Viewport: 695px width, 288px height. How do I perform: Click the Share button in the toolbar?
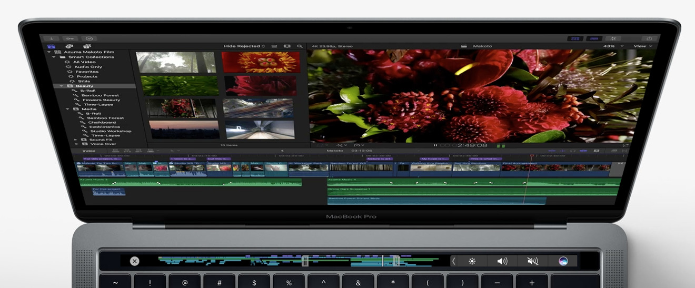649,38
